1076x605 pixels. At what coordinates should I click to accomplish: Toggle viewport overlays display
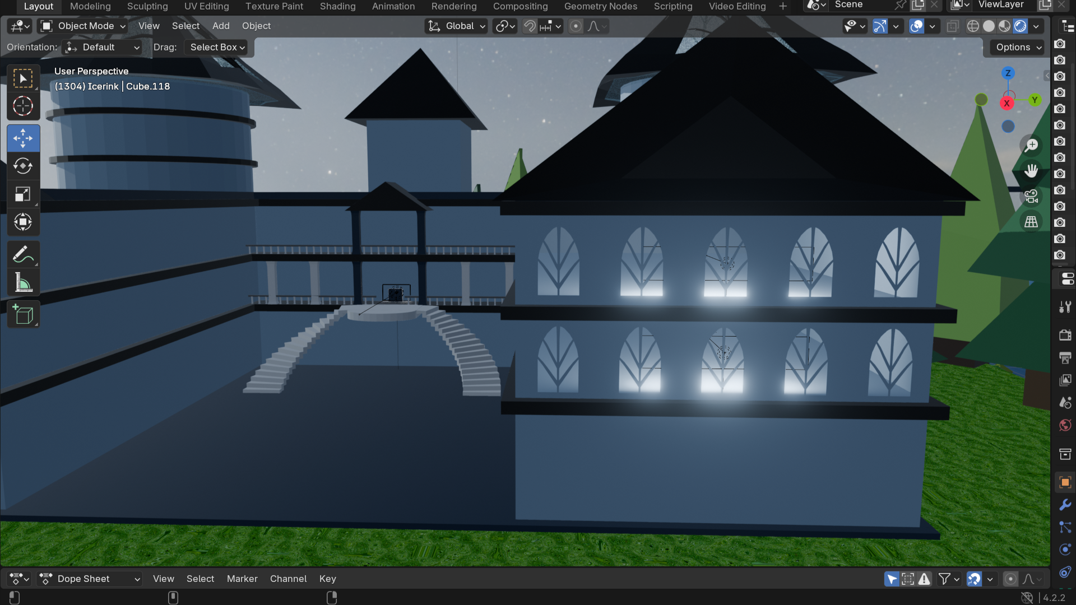tap(916, 26)
